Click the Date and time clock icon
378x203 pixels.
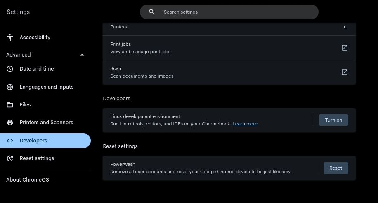coord(10,69)
